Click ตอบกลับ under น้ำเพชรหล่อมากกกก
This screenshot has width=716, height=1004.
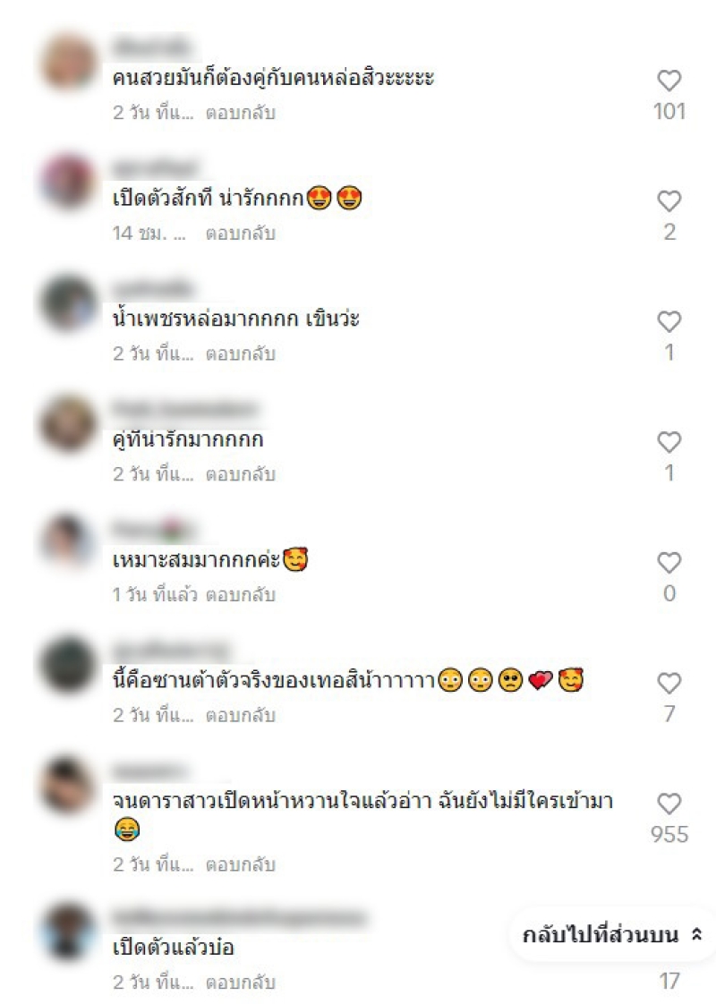240,354
